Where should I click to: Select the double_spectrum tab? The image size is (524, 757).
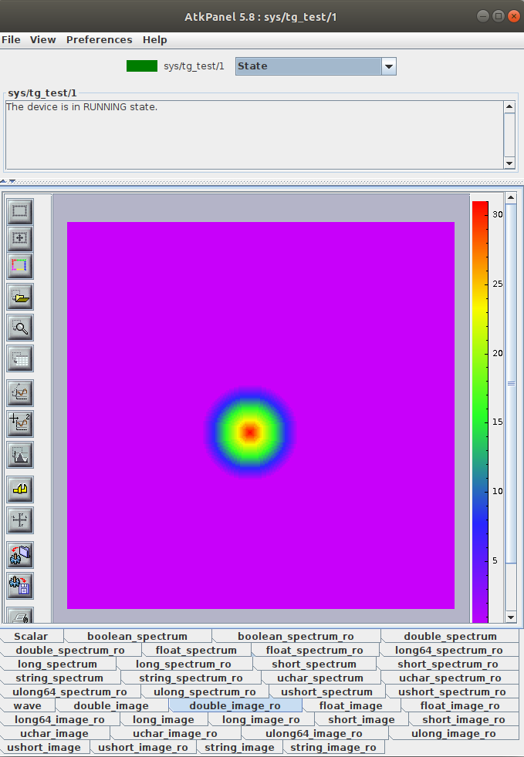450,636
